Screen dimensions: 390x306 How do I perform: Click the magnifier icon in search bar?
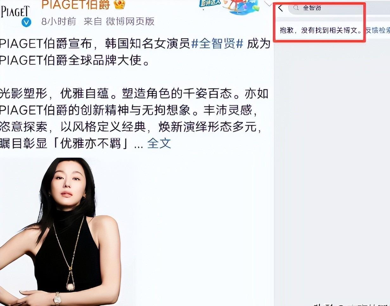(x=296, y=8)
